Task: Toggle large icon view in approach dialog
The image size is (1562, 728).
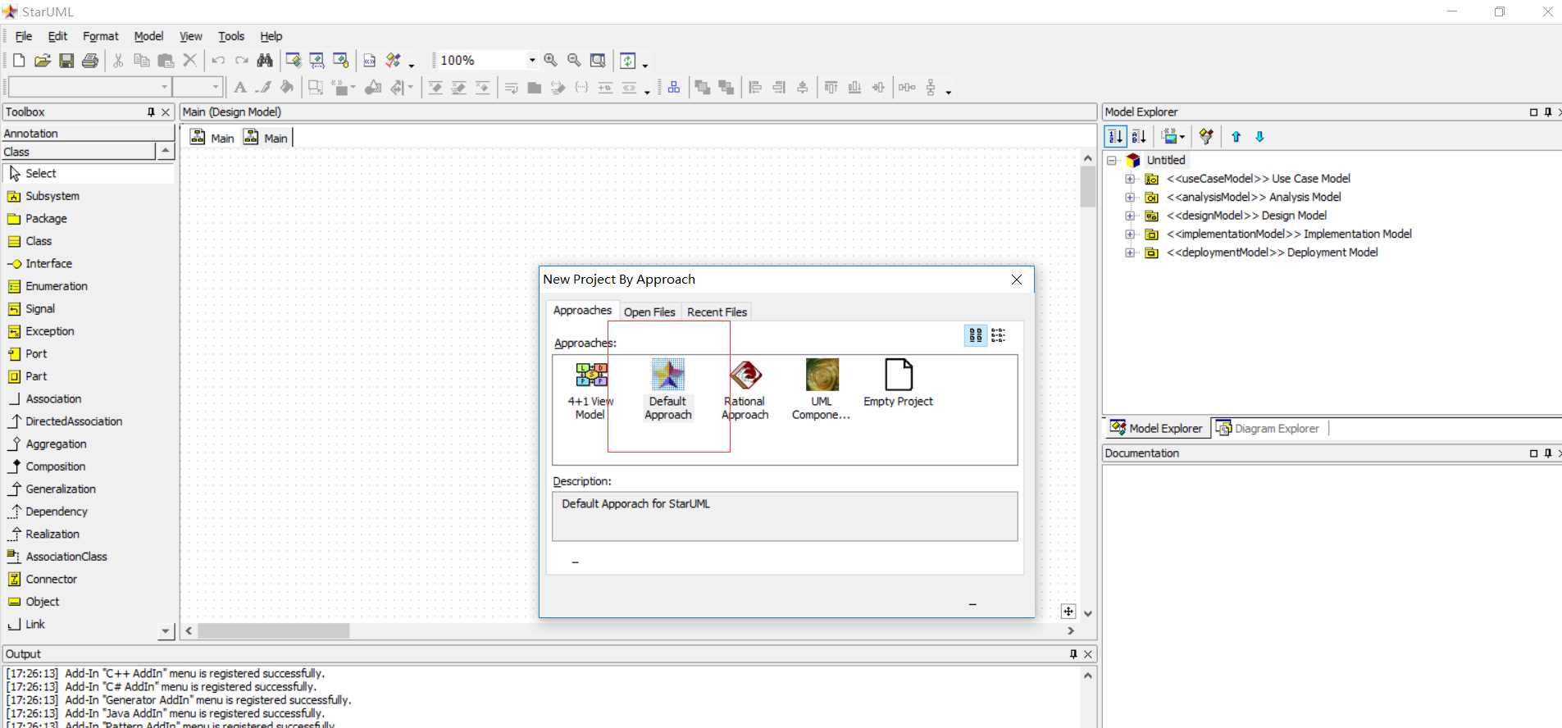Action: tap(976, 335)
